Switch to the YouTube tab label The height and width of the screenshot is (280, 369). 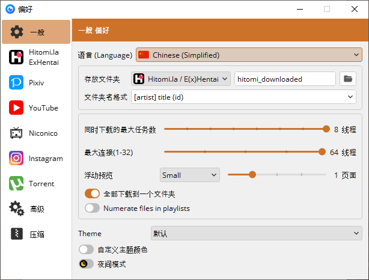[x=43, y=108]
